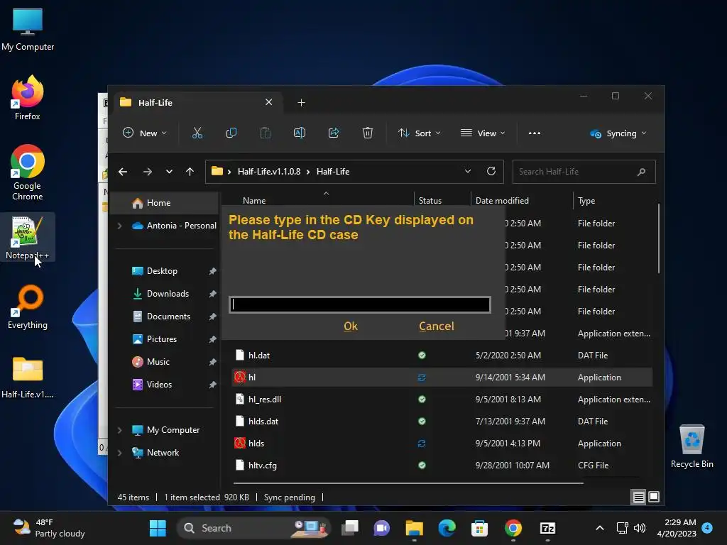Expand address bar history dropdown
The image size is (727, 545).
pos(468,172)
